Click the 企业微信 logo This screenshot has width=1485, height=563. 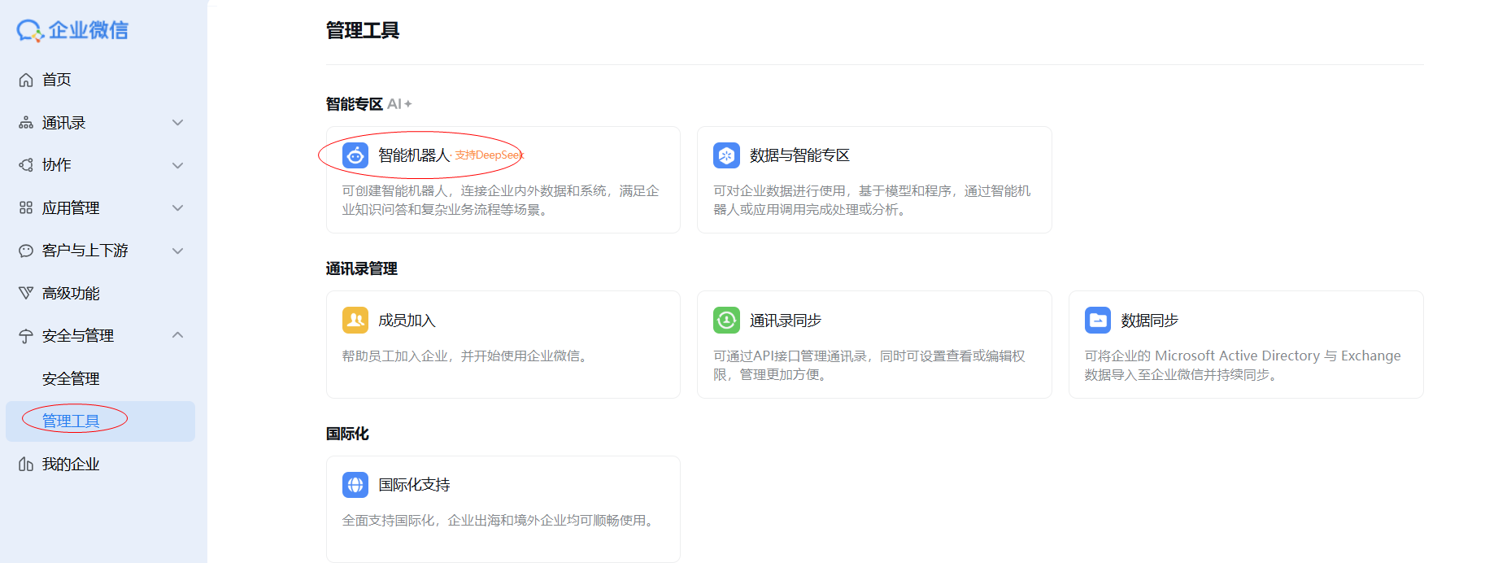72,31
